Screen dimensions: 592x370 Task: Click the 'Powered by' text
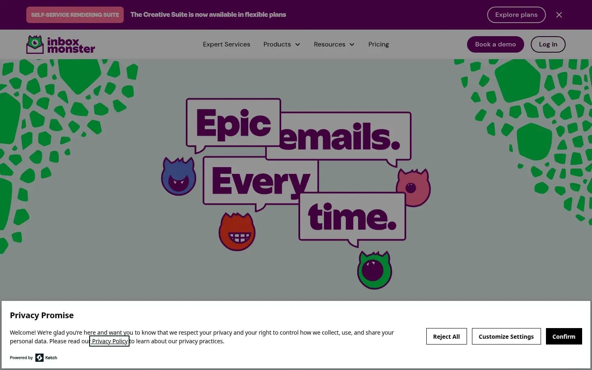[21, 358]
